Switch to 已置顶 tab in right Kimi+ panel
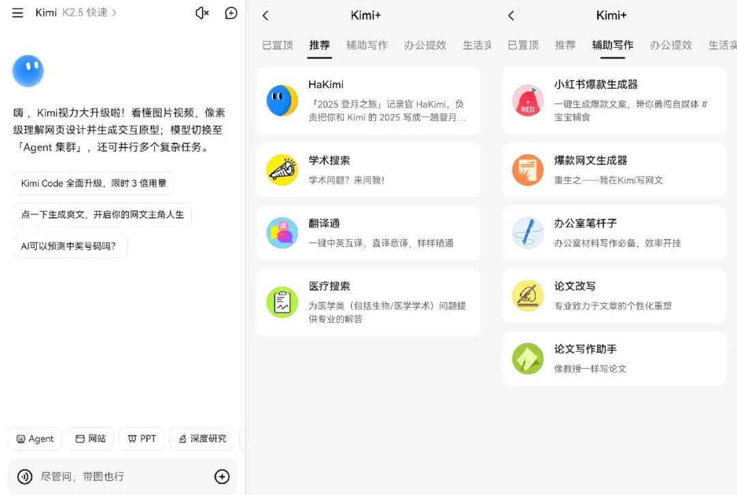This screenshot has width=737, height=495. (x=523, y=45)
